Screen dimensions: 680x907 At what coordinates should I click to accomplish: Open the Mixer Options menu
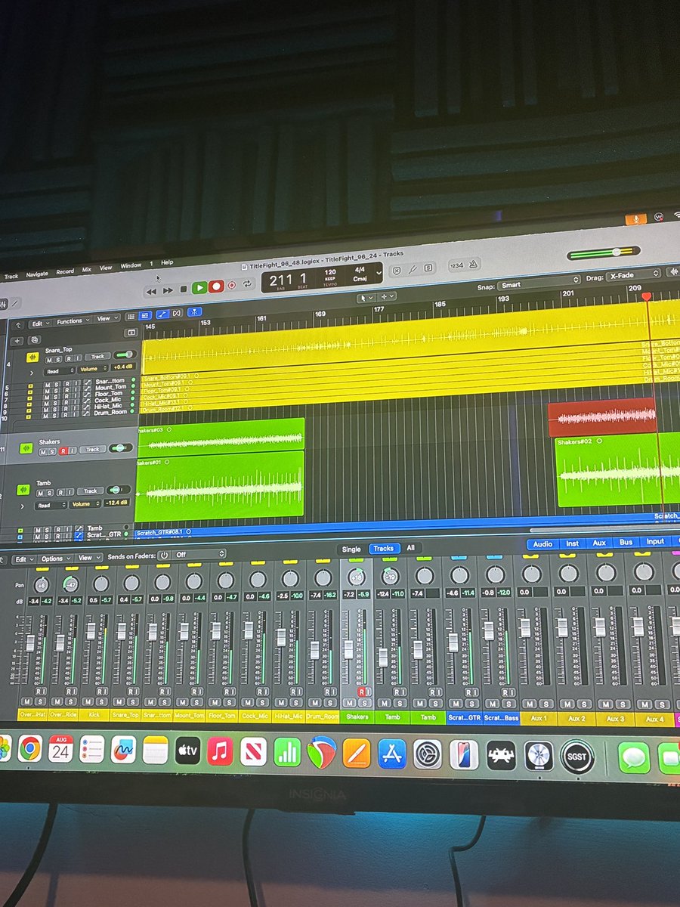(x=54, y=559)
